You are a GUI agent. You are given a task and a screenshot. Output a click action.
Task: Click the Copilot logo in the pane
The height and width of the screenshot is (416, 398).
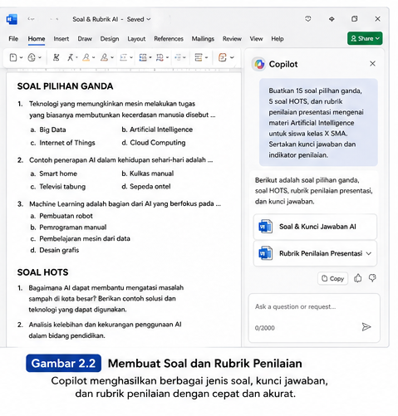point(259,64)
